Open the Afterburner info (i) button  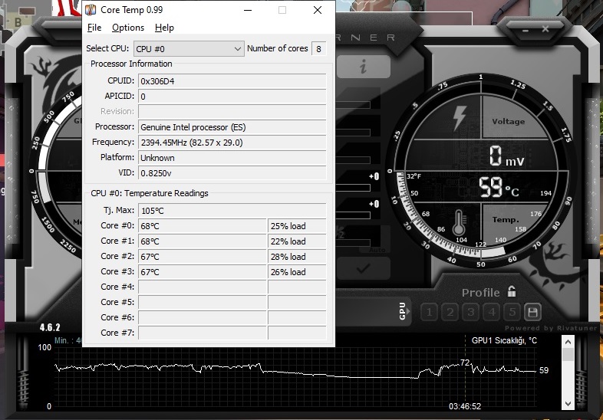(x=364, y=67)
